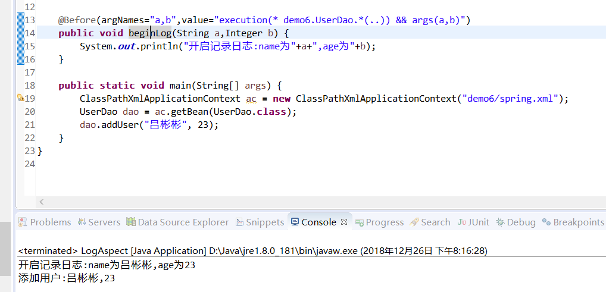Image resolution: width=606 pixels, height=292 pixels.
Task: Click the Progress tab icon
Action: coord(360,222)
